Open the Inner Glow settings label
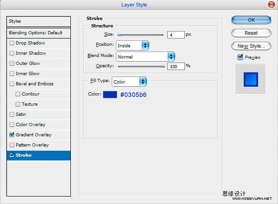The width and height of the screenshot is (278, 204). [x=27, y=74]
